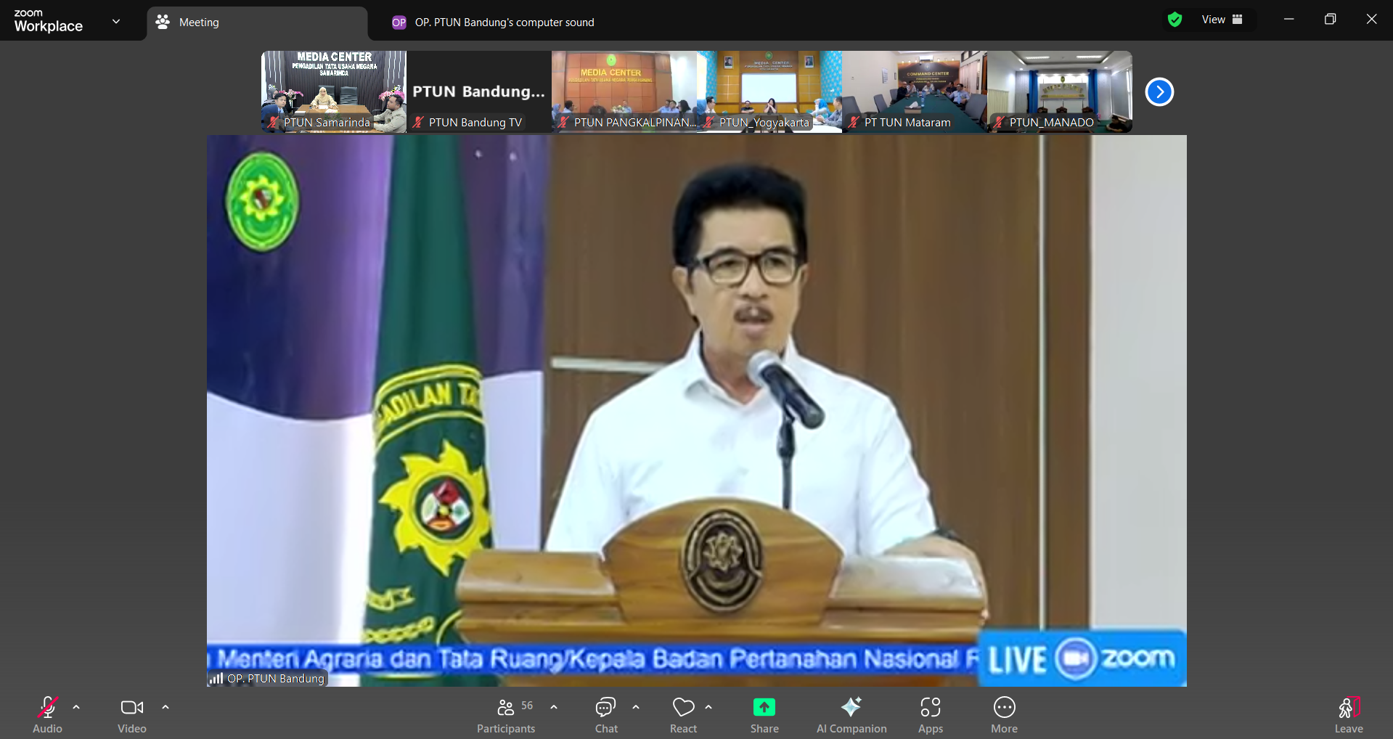Viewport: 1393px width, 739px height.
Task: Open the View layout menu
Action: coord(1222,20)
